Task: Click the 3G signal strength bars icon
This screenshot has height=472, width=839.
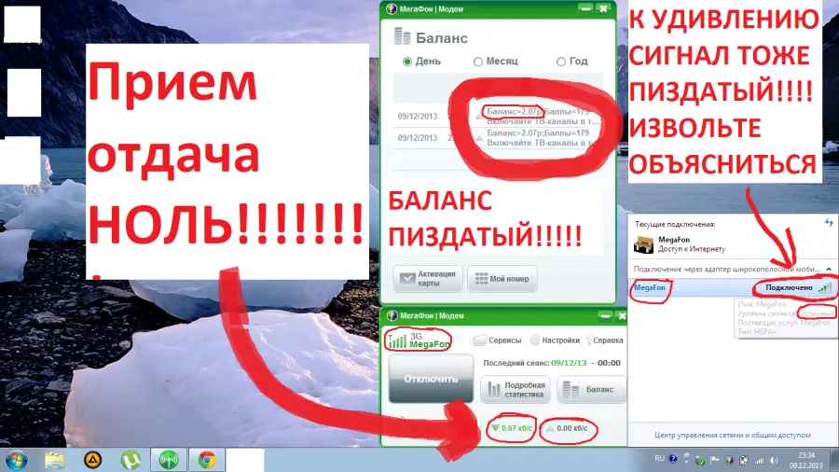Action: click(397, 340)
